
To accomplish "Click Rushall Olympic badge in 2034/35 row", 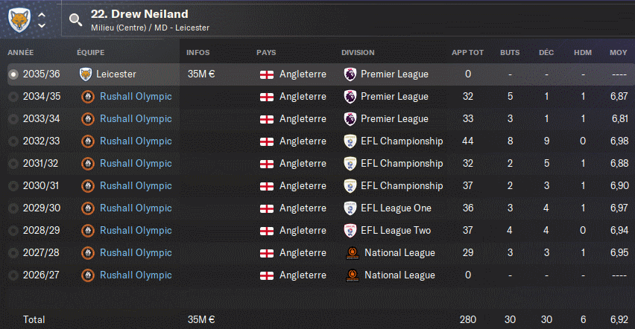I will [87, 97].
